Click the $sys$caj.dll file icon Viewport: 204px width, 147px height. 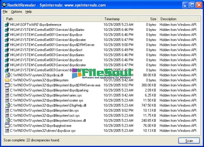tap(7, 75)
